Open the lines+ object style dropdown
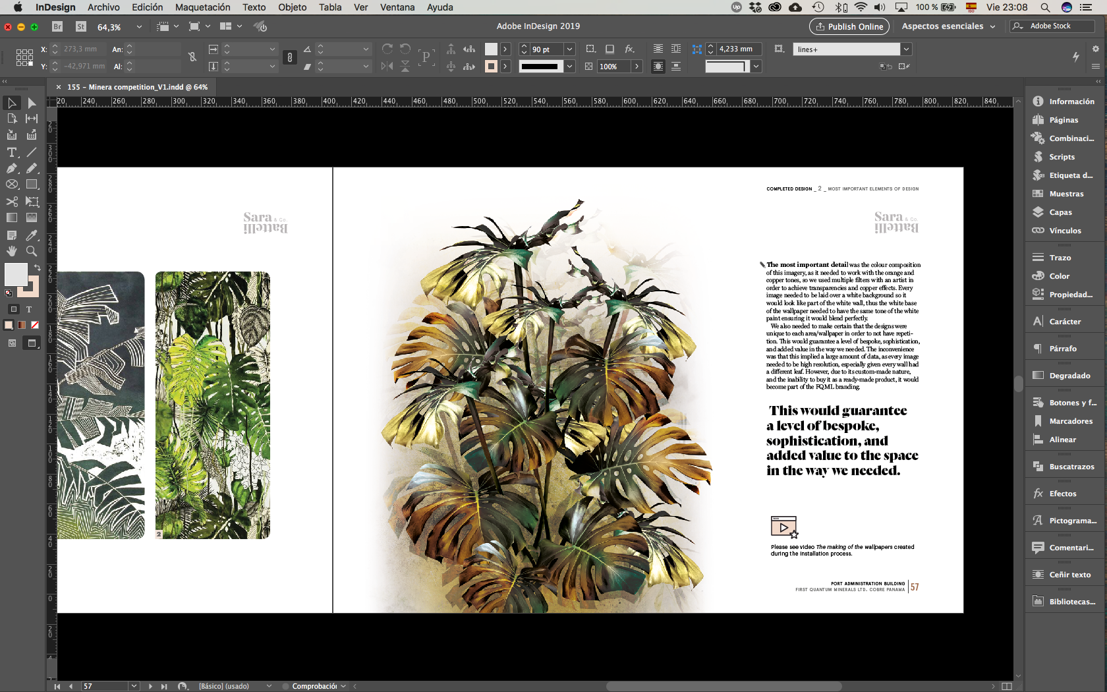This screenshot has width=1107, height=692. pyautogui.click(x=907, y=49)
